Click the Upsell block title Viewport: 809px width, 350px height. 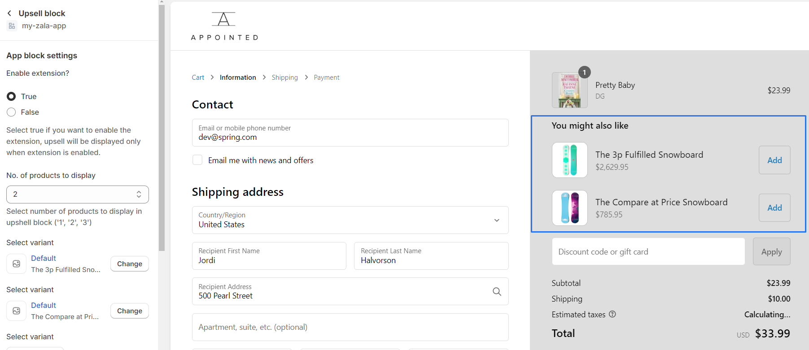pyautogui.click(x=42, y=13)
